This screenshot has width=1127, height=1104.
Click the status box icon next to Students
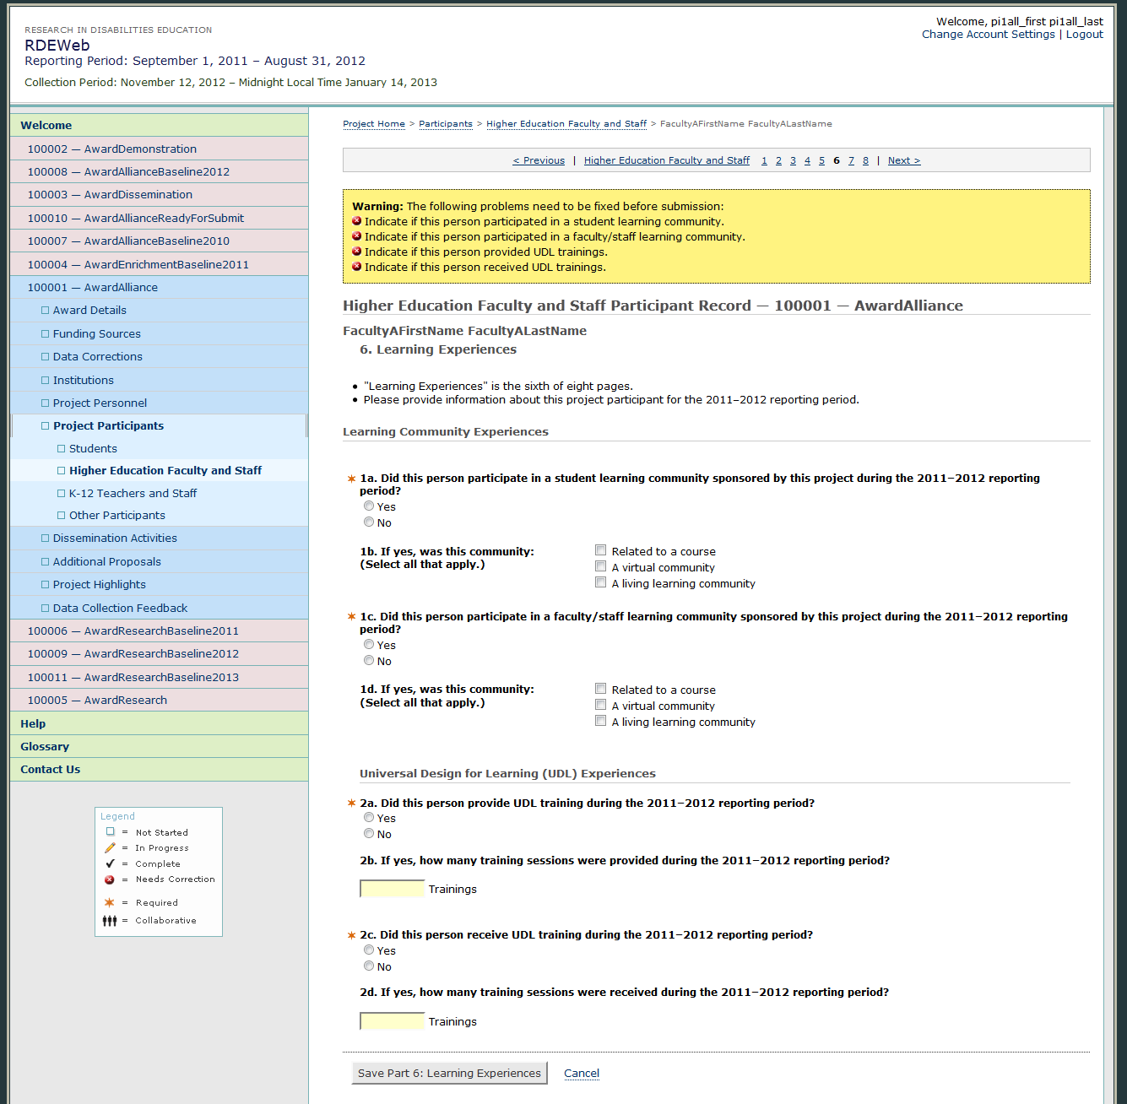click(x=61, y=449)
